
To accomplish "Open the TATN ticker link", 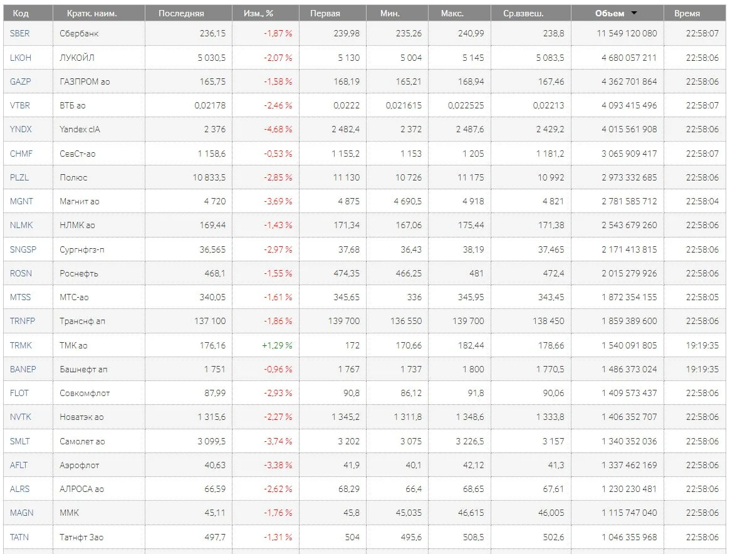I will click(x=19, y=537).
